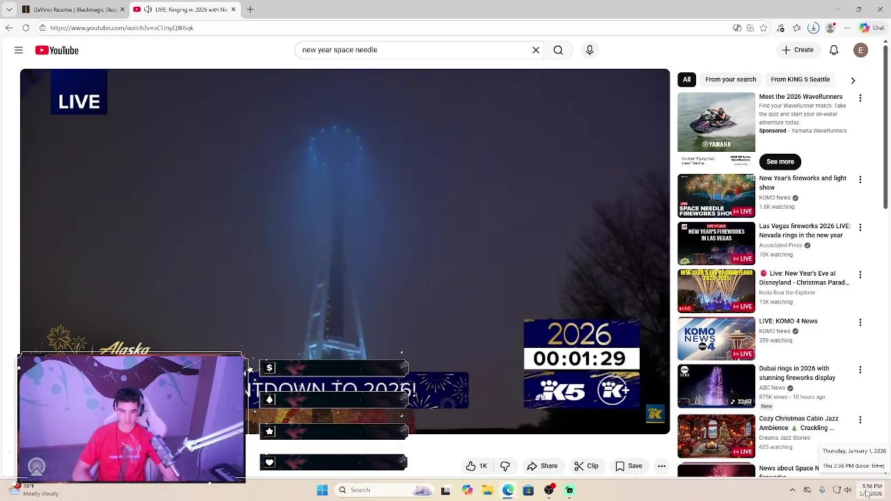891x501 pixels.
Task: Open Microsoft Store from taskbar
Action: pyautogui.click(x=528, y=490)
